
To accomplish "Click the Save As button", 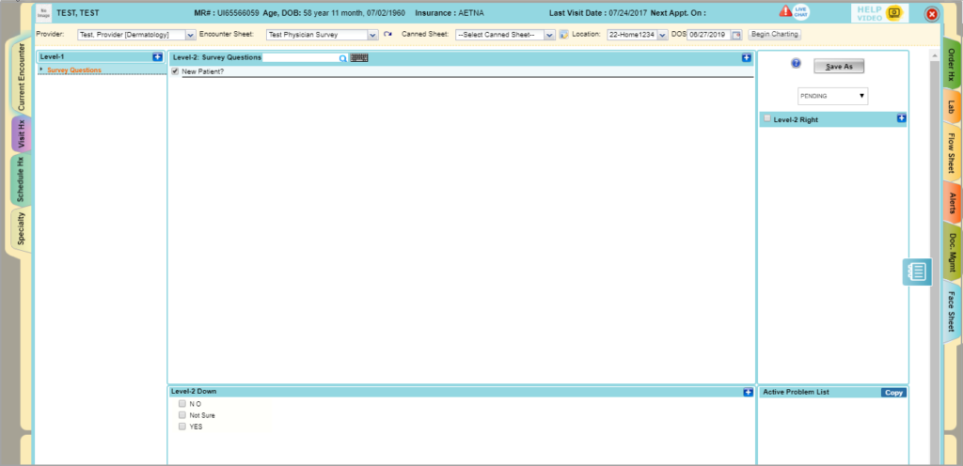I will coord(838,67).
